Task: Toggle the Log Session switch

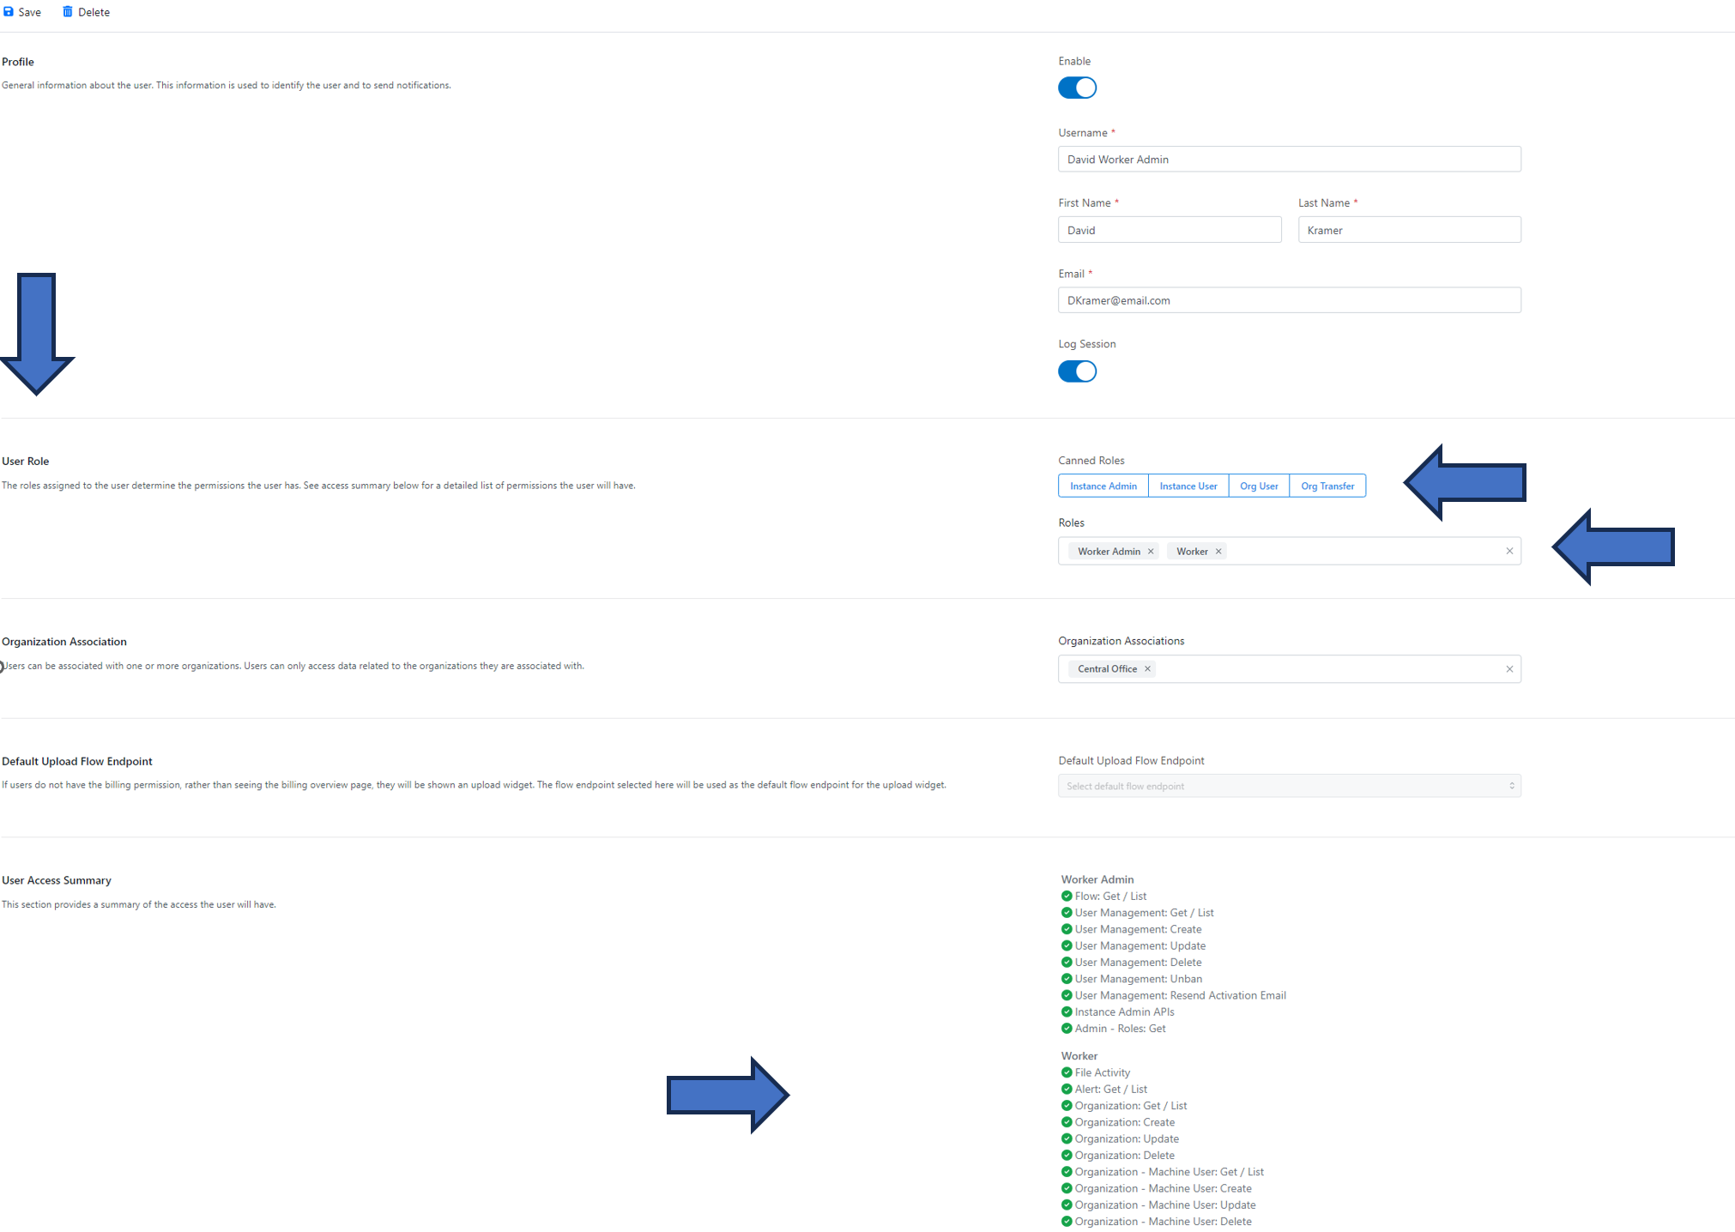Action: [x=1077, y=371]
